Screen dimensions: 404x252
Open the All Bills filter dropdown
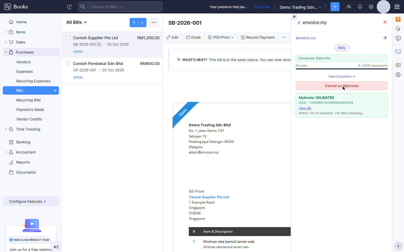(x=77, y=22)
